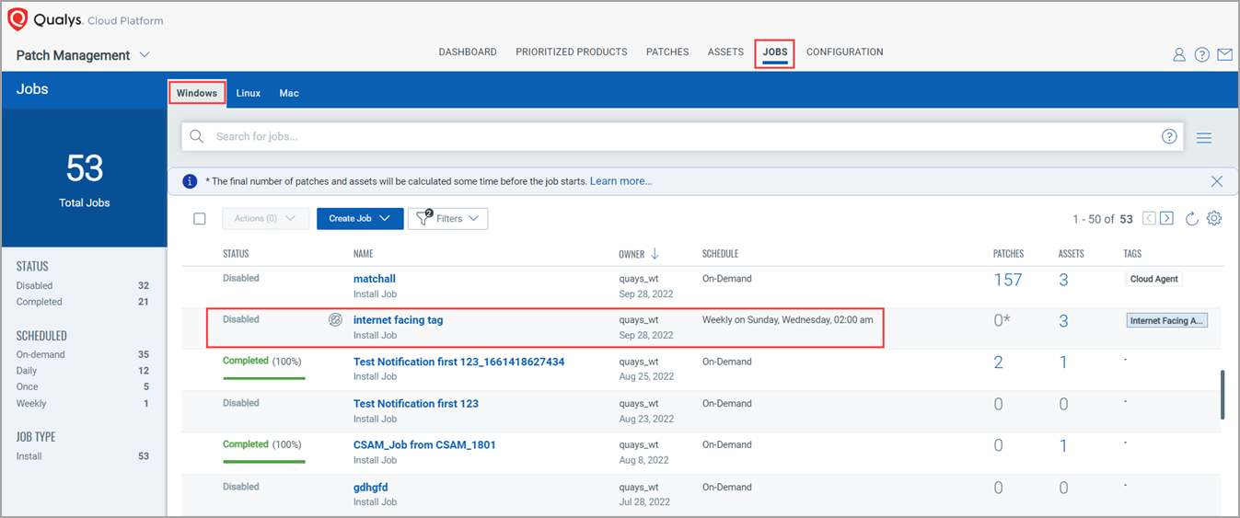This screenshot has height=518, width=1240.
Task: Dismiss the info banner with X
Action: pos(1217,181)
